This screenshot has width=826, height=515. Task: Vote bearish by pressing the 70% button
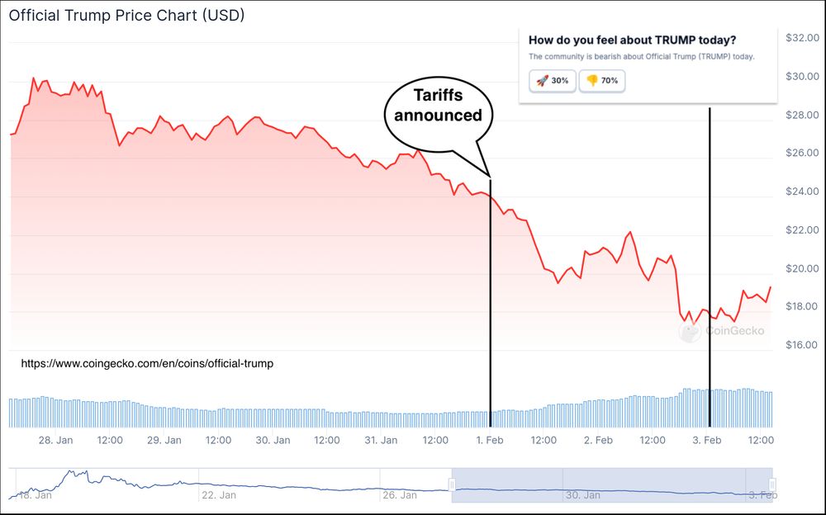(x=602, y=81)
